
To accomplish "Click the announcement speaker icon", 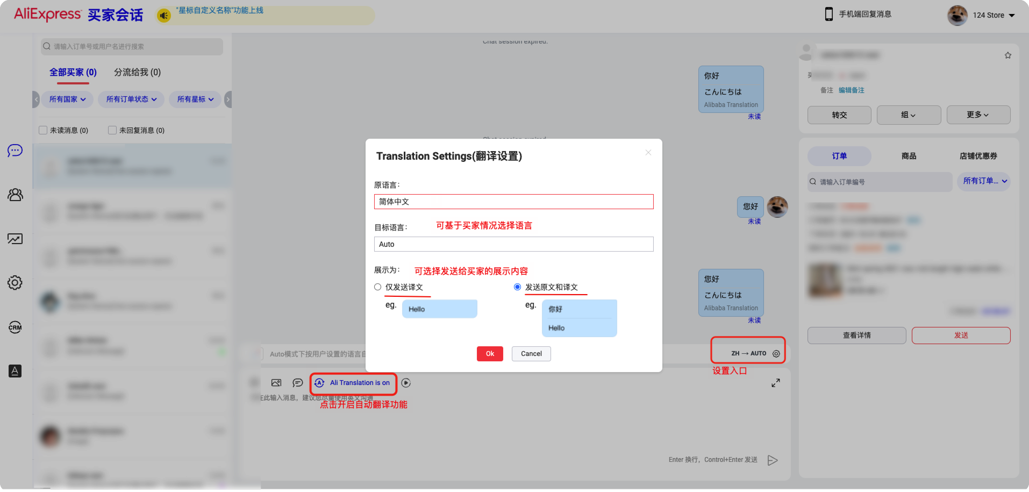I will (164, 15).
